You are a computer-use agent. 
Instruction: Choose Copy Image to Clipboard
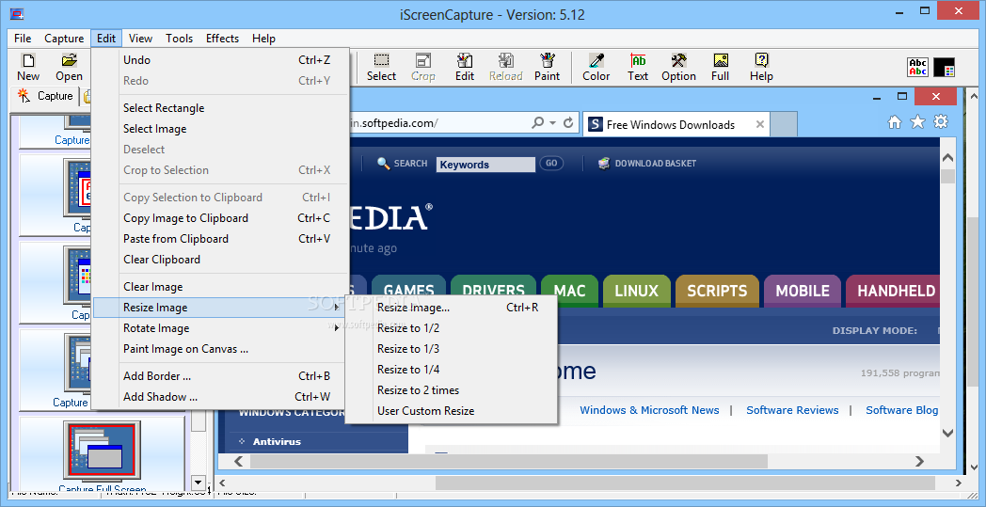[221, 218]
